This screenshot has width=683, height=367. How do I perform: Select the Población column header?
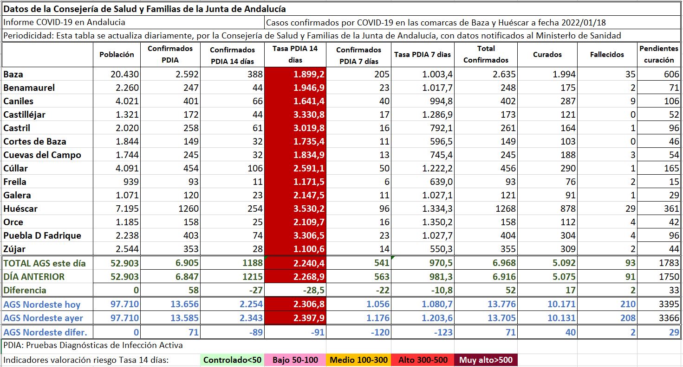pyautogui.click(x=117, y=55)
